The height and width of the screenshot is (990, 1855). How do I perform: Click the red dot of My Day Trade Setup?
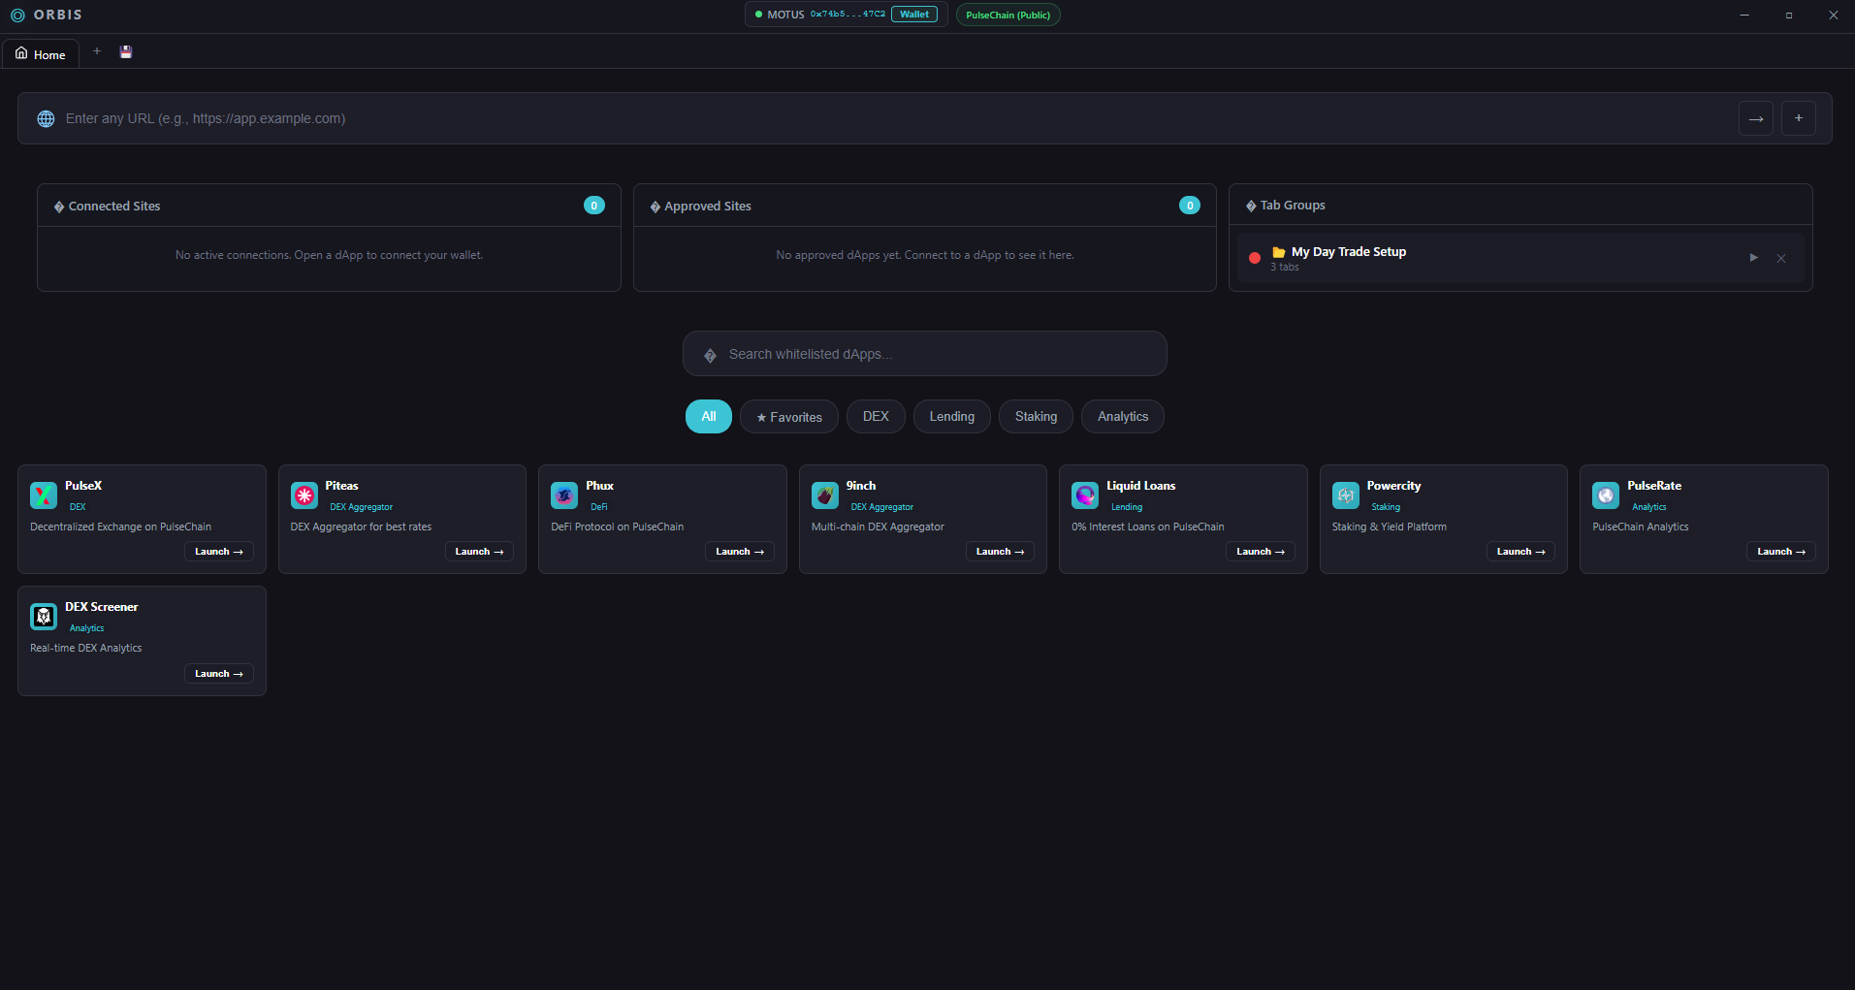[1255, 258]
